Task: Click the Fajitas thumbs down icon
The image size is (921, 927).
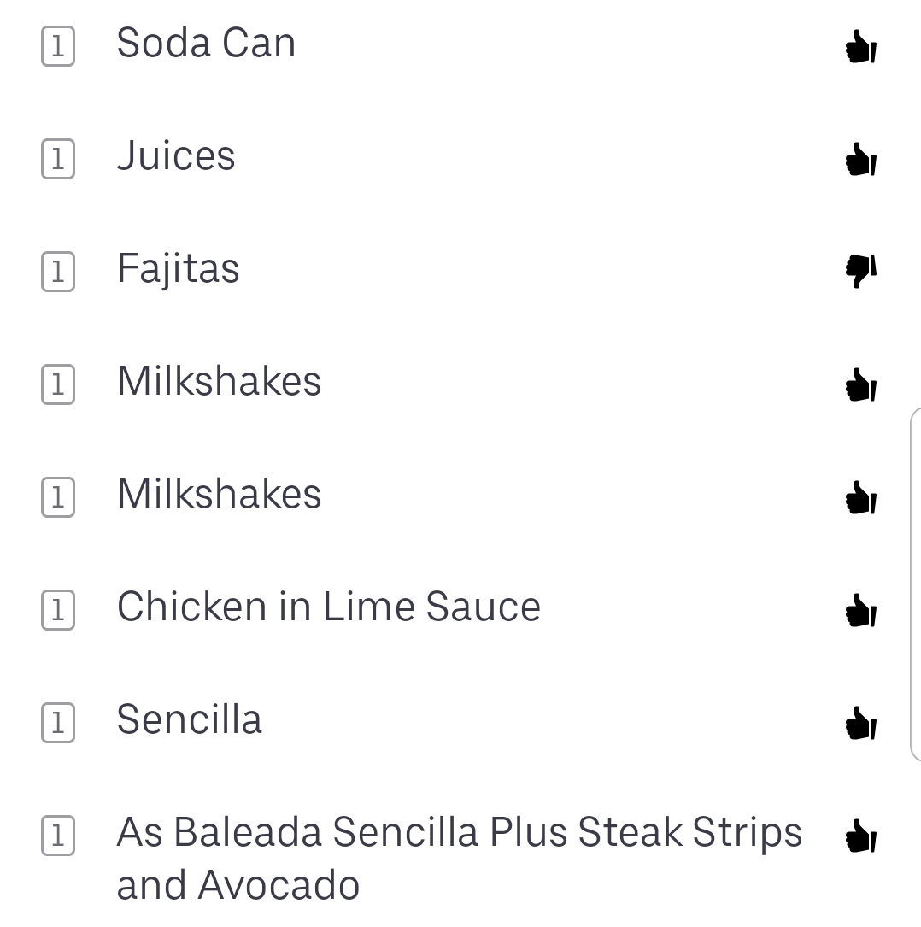Action: [859, 270]
